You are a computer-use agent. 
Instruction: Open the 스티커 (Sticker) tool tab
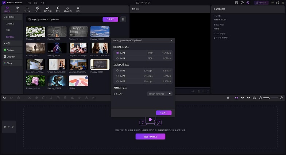pos(37,9)
